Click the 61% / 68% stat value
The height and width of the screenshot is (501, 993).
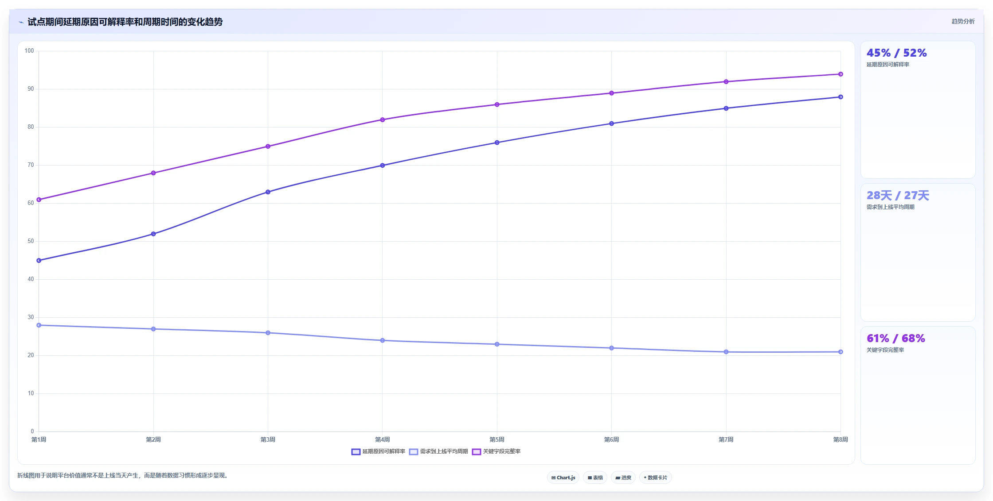(895, 339)
